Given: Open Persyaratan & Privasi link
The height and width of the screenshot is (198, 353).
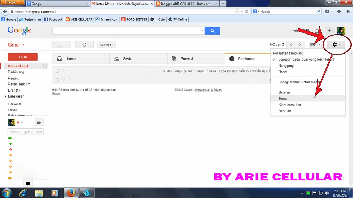Looking at the screenshot, I should pyautogui.click(x=209, y=90).
